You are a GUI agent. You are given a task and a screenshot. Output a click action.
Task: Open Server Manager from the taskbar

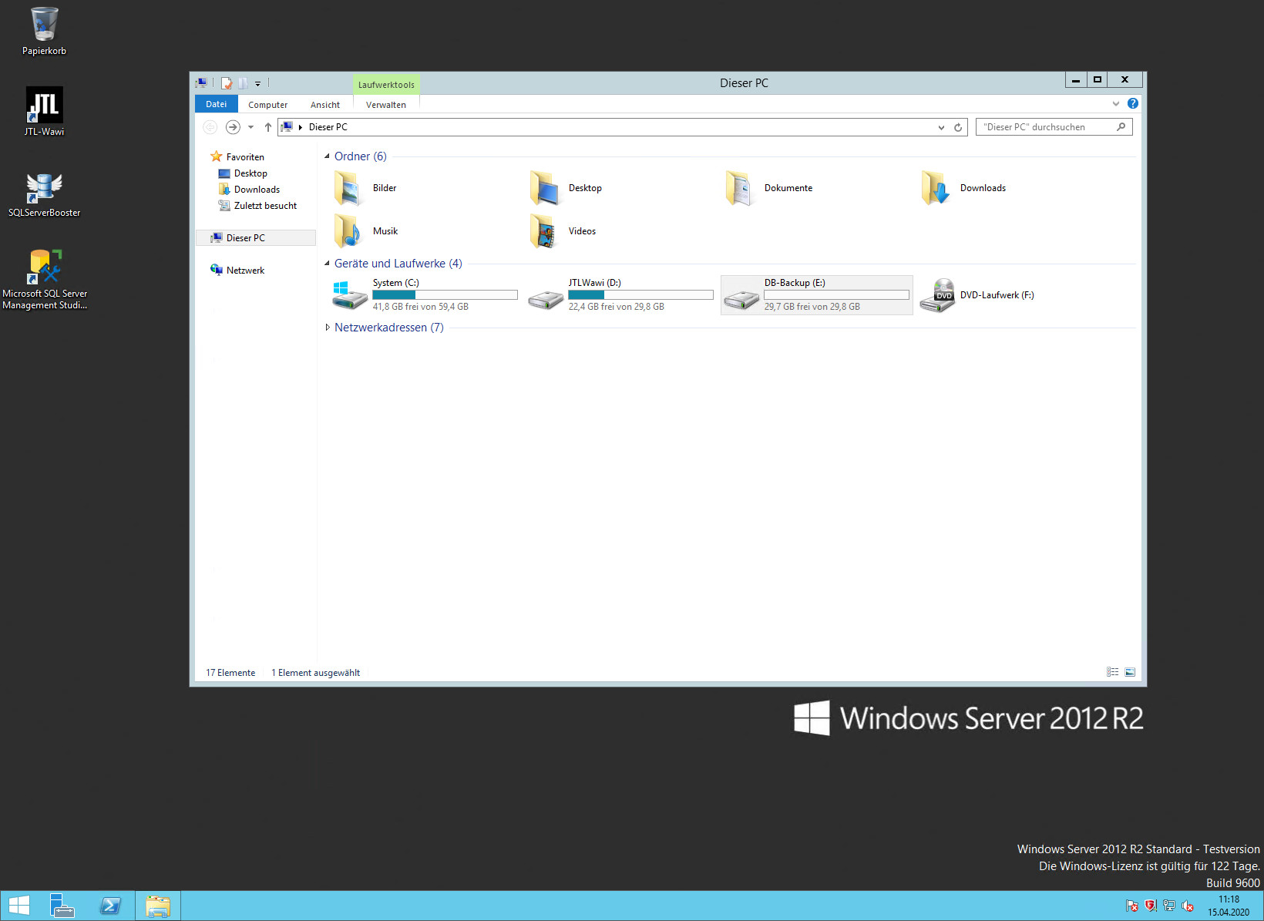(62, 906)
